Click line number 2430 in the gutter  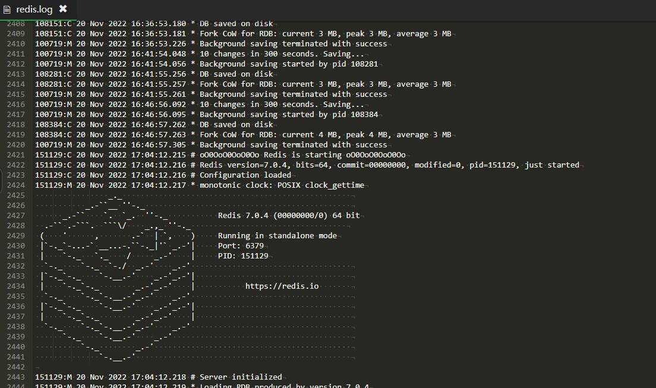point(16,245)
